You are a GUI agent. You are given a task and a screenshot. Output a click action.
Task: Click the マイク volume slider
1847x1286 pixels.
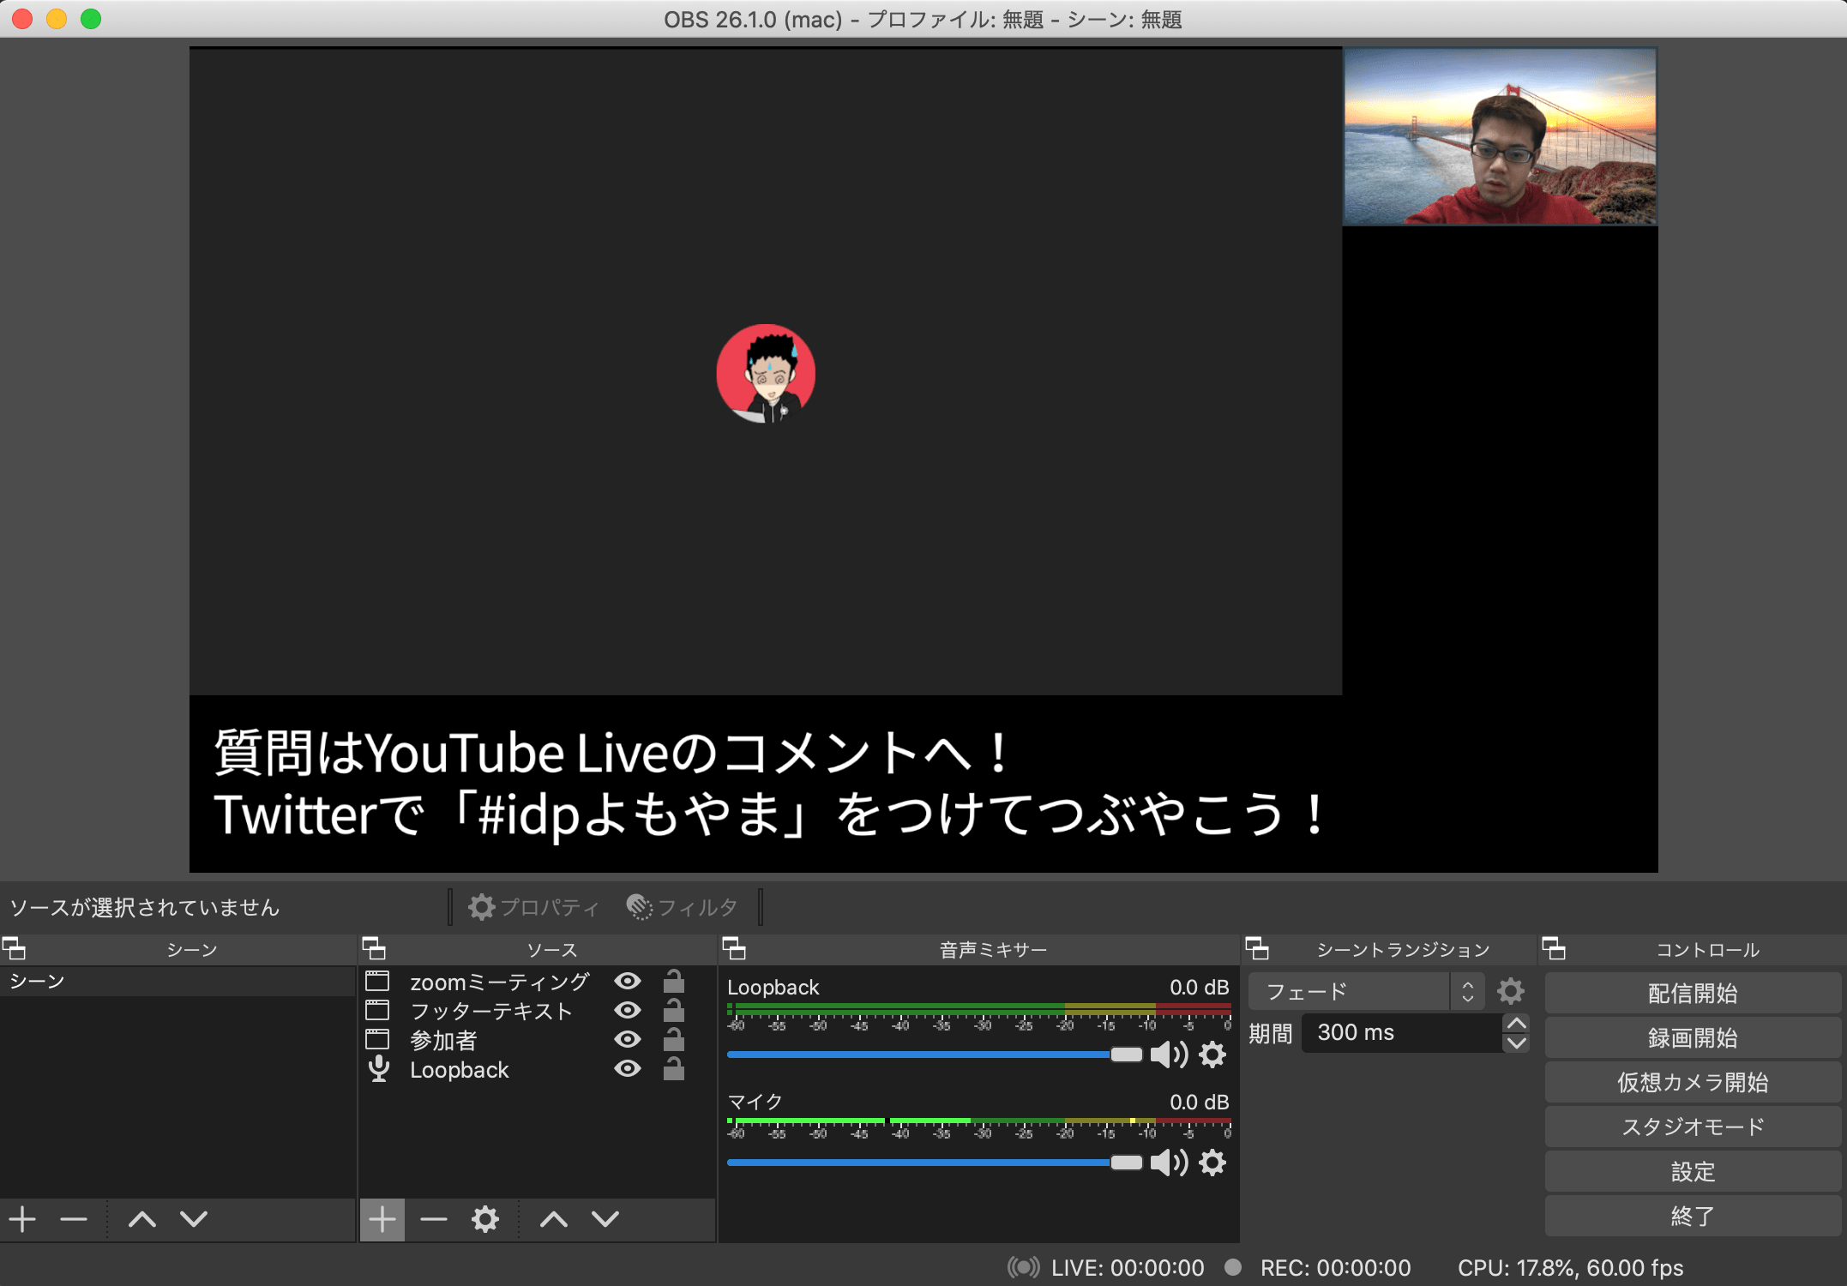point(935,1163)
